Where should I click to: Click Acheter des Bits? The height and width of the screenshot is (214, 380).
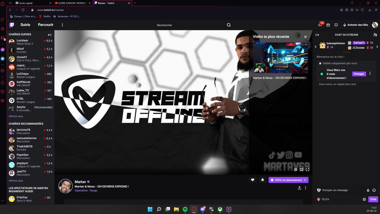356,25
